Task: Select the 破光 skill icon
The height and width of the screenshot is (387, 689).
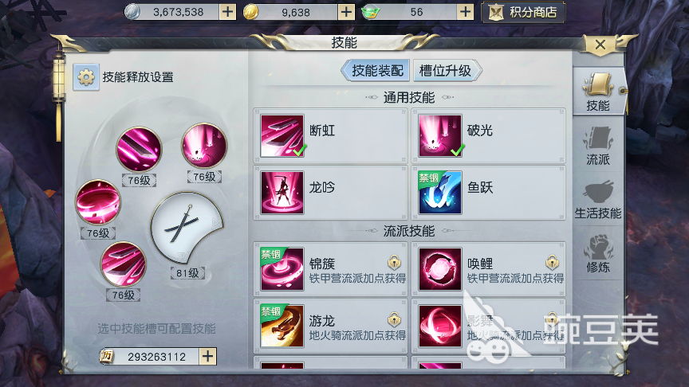Action: coord(440,136)
